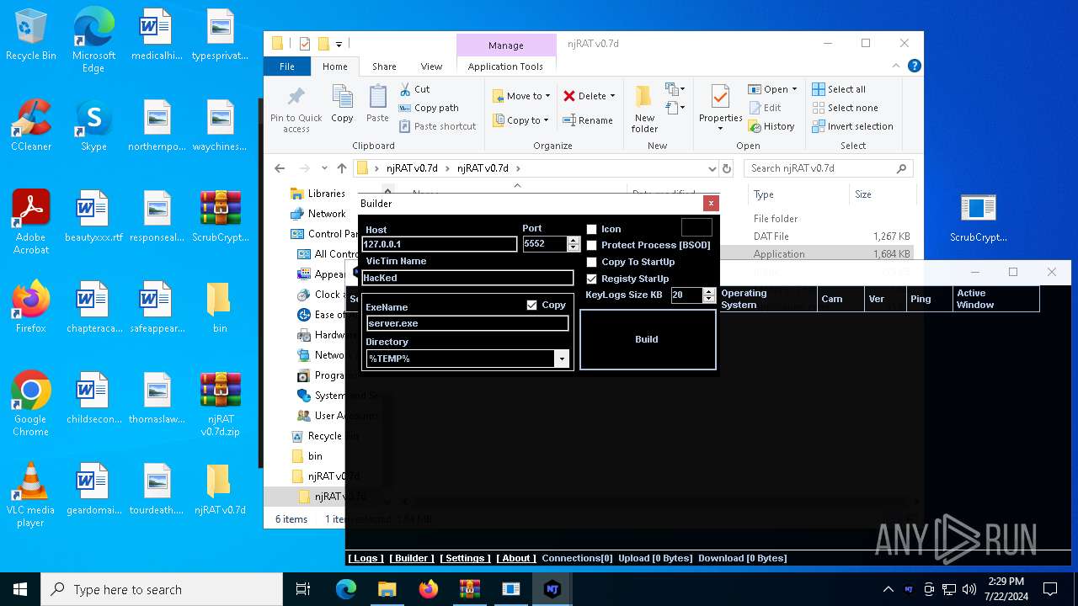The width and height of the screenshot is (1078, 606).
Task: Click History in the ribbon
Action: click(771, 126)
